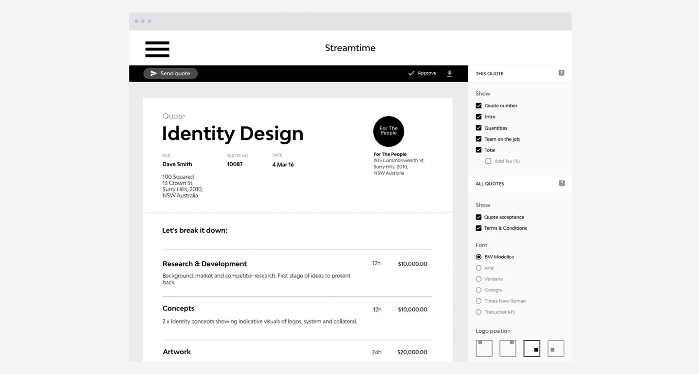Image resolution: width=699 pixels, height=374 pixels.
Task: Click quote number 10087
Action: 235,164
